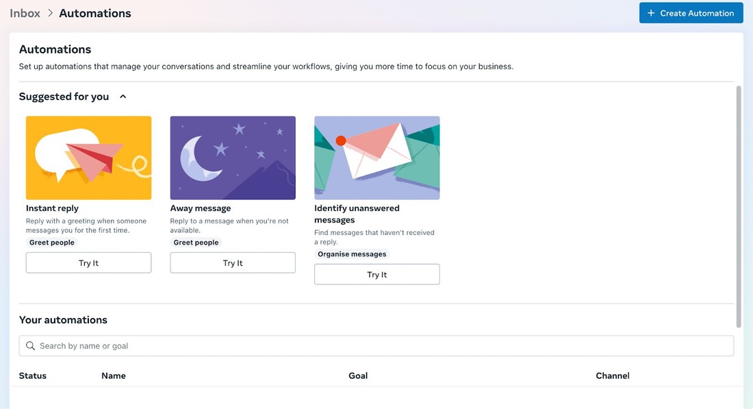Click the Suggested for you heading

[x=64, y=97]
